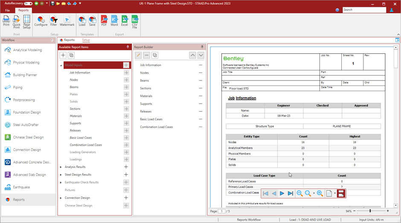Viewport: 401px width, 223px height.
Task: Export report to Excel
Action: point(125,21)
